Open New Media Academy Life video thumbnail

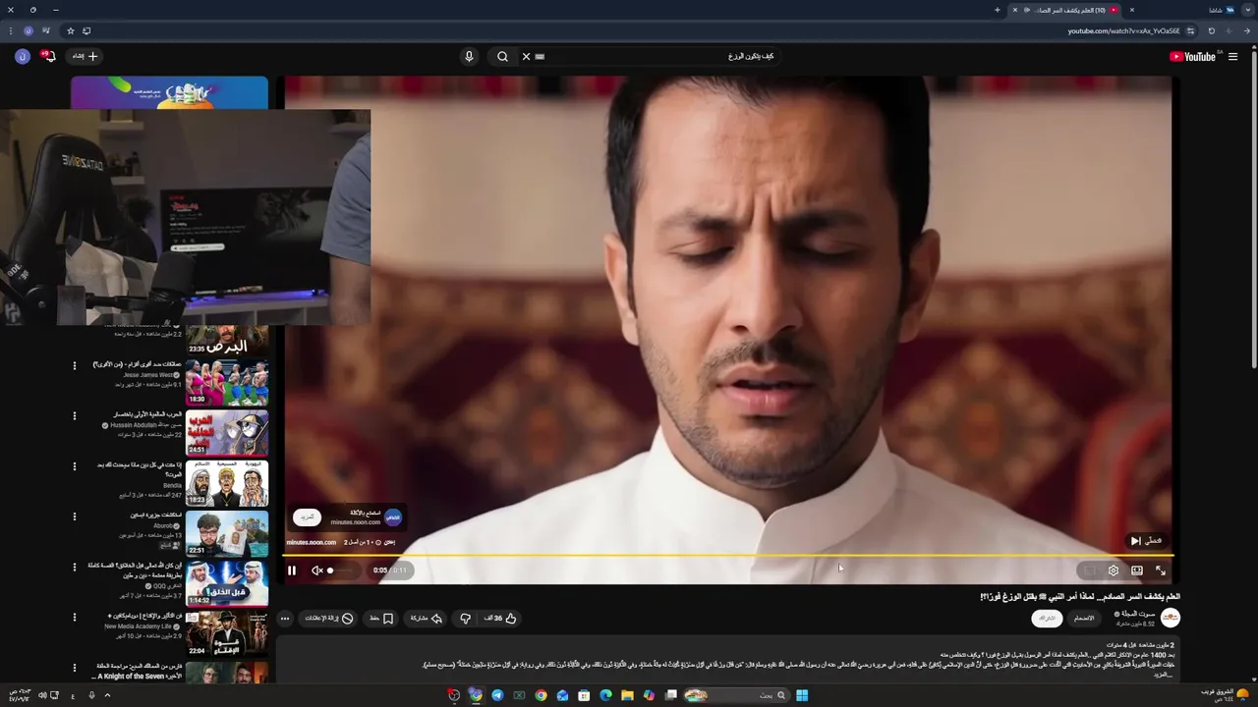click(227, 633)
